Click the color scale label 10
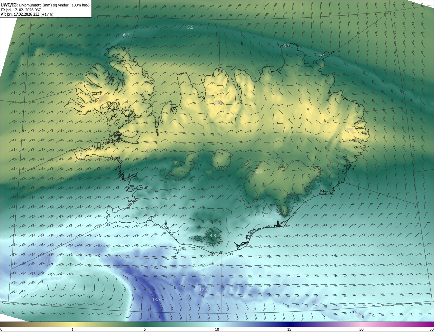The image size is (434, 332). tap(217, 329)
